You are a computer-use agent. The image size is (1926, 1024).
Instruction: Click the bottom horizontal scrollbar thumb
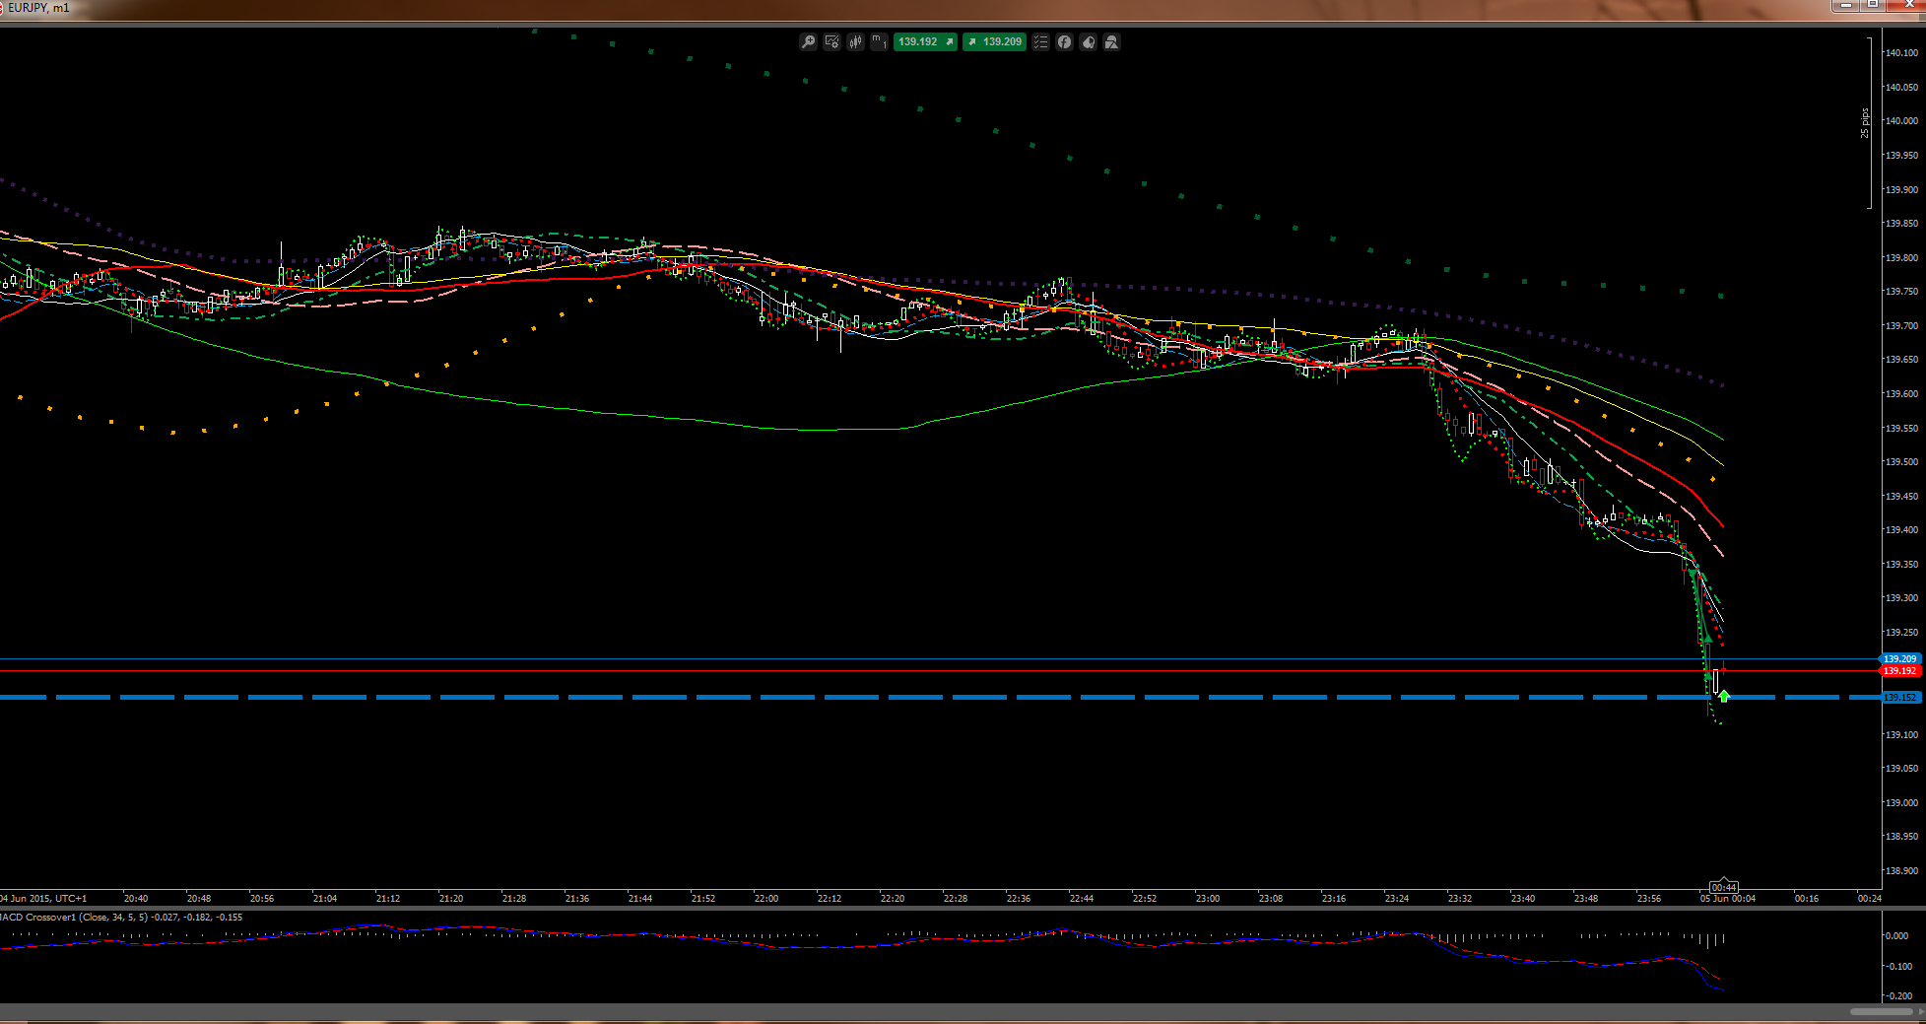click(1882, 1011)
